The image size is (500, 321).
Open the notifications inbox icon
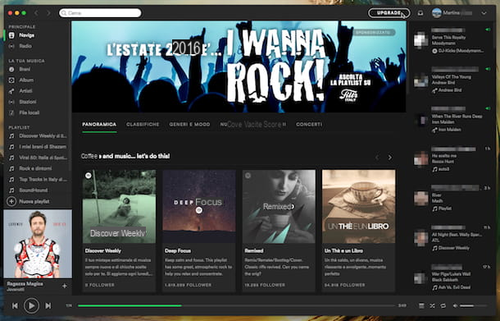(x=420, y=13)
